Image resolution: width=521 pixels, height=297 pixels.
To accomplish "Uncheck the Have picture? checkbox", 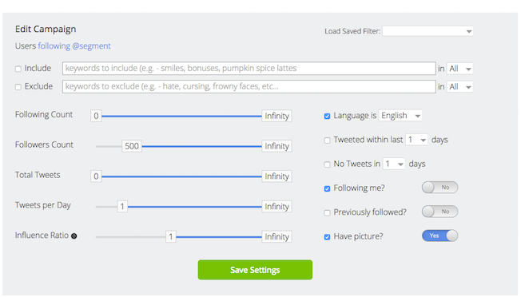I will click(328, 237).
